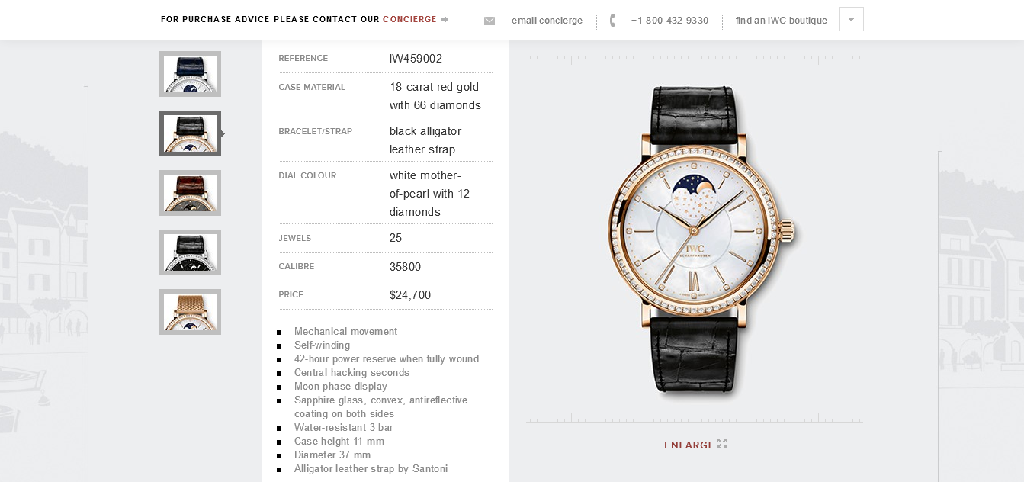Select the blue strap watch thumbnail
Screen dimensions: 1024x482
point(190,74)
